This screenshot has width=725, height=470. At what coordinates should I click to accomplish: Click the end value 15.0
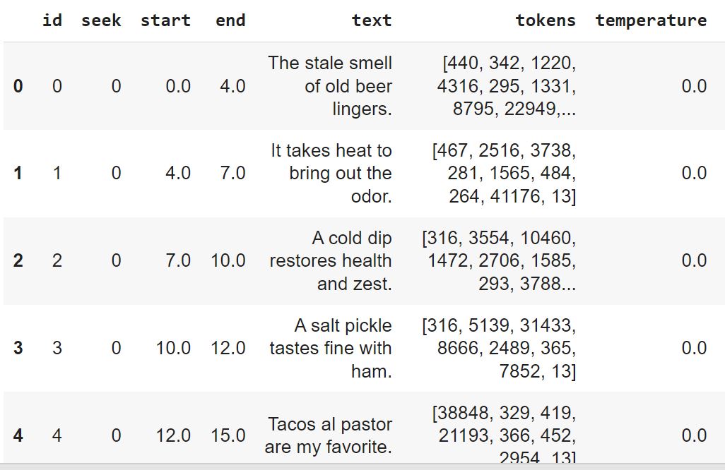(x=228, y=435)
